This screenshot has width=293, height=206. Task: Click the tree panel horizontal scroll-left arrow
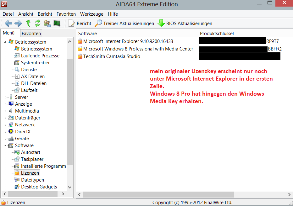pos(5,194)
